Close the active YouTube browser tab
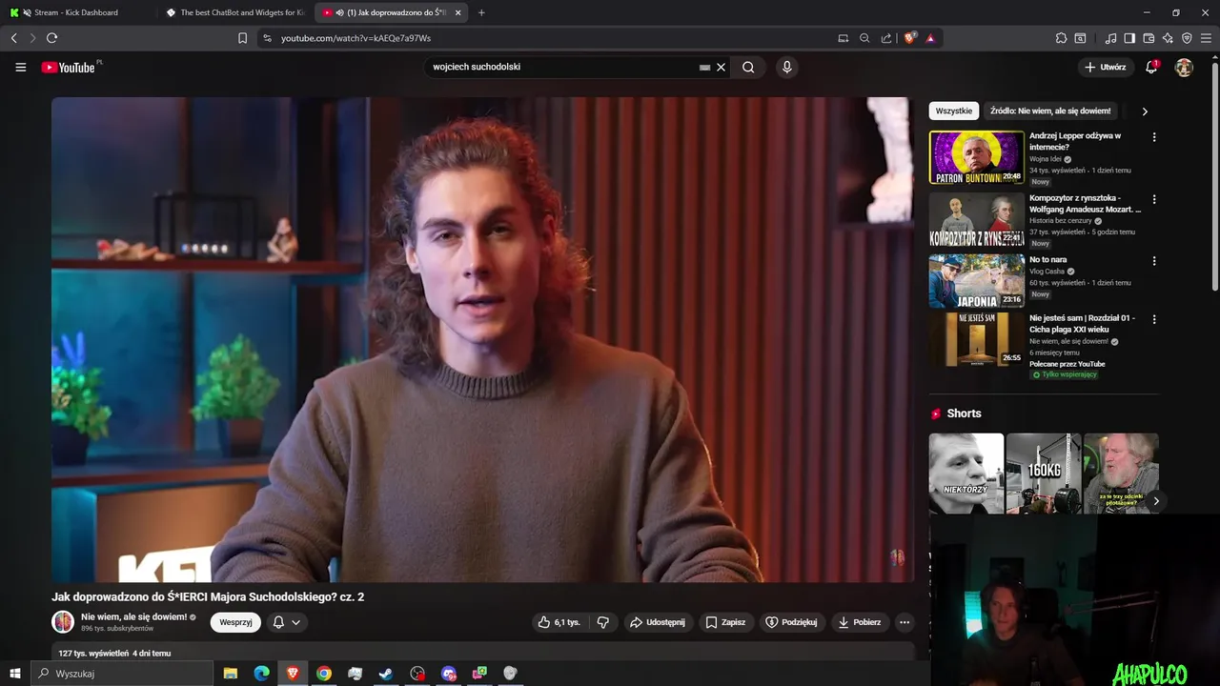Image resolution: width=1220 pixels, height=686 pixels. [x=458, y=12]
